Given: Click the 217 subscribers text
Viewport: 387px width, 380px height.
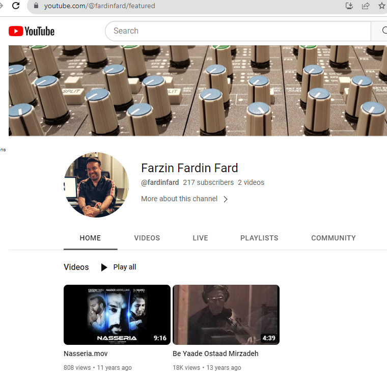Looking at the screenshot, I should click(x=208, y=182).
